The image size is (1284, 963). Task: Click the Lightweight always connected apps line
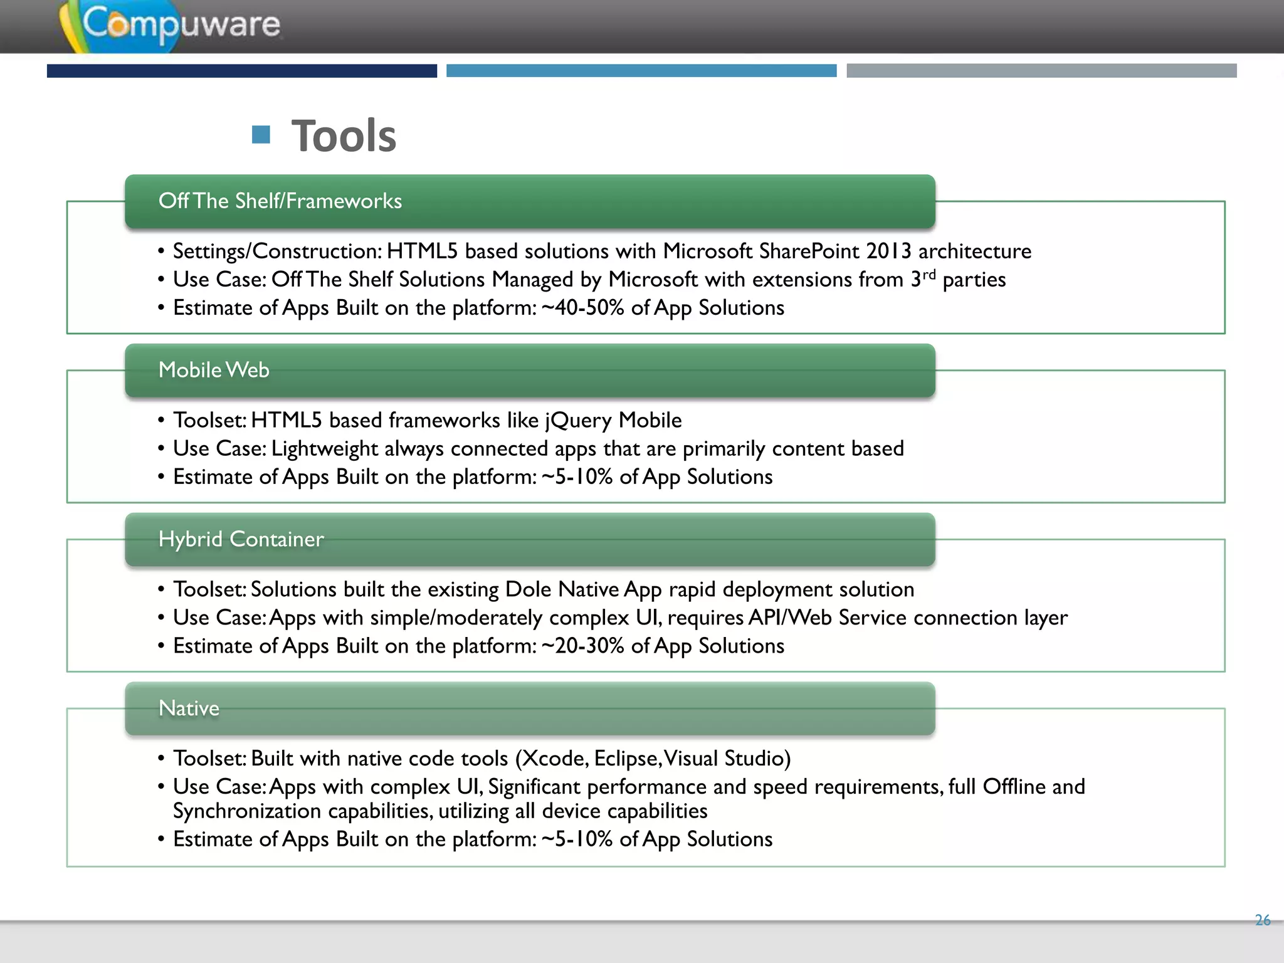[530, 448]
